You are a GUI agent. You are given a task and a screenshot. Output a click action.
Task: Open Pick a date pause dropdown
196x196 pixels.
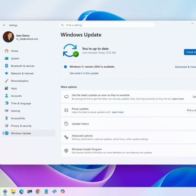(190, 110)
